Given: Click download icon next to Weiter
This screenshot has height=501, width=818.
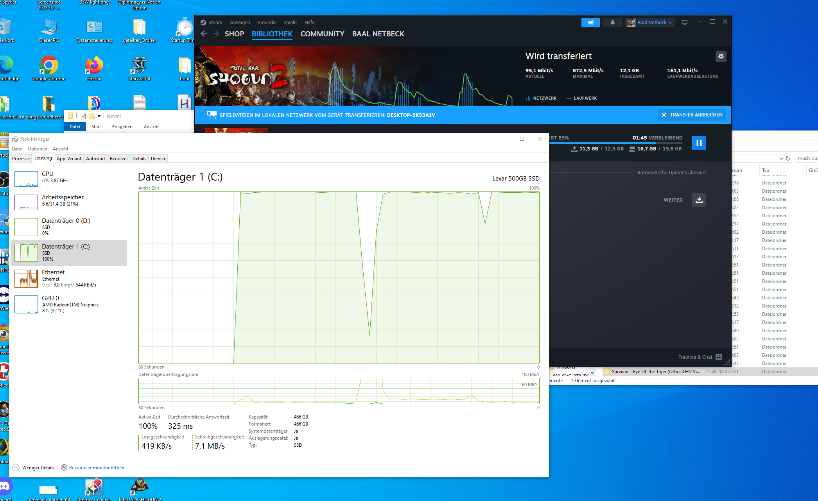Looking at the screenshot, I should (699, 200).
